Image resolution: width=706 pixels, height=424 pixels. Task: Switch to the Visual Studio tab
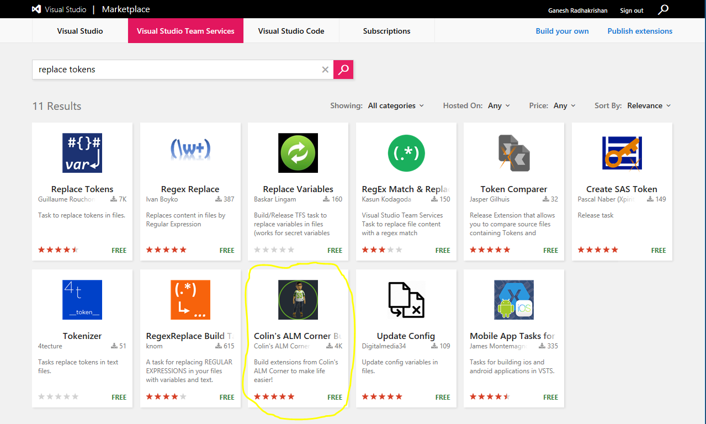(x=80, y=31)
